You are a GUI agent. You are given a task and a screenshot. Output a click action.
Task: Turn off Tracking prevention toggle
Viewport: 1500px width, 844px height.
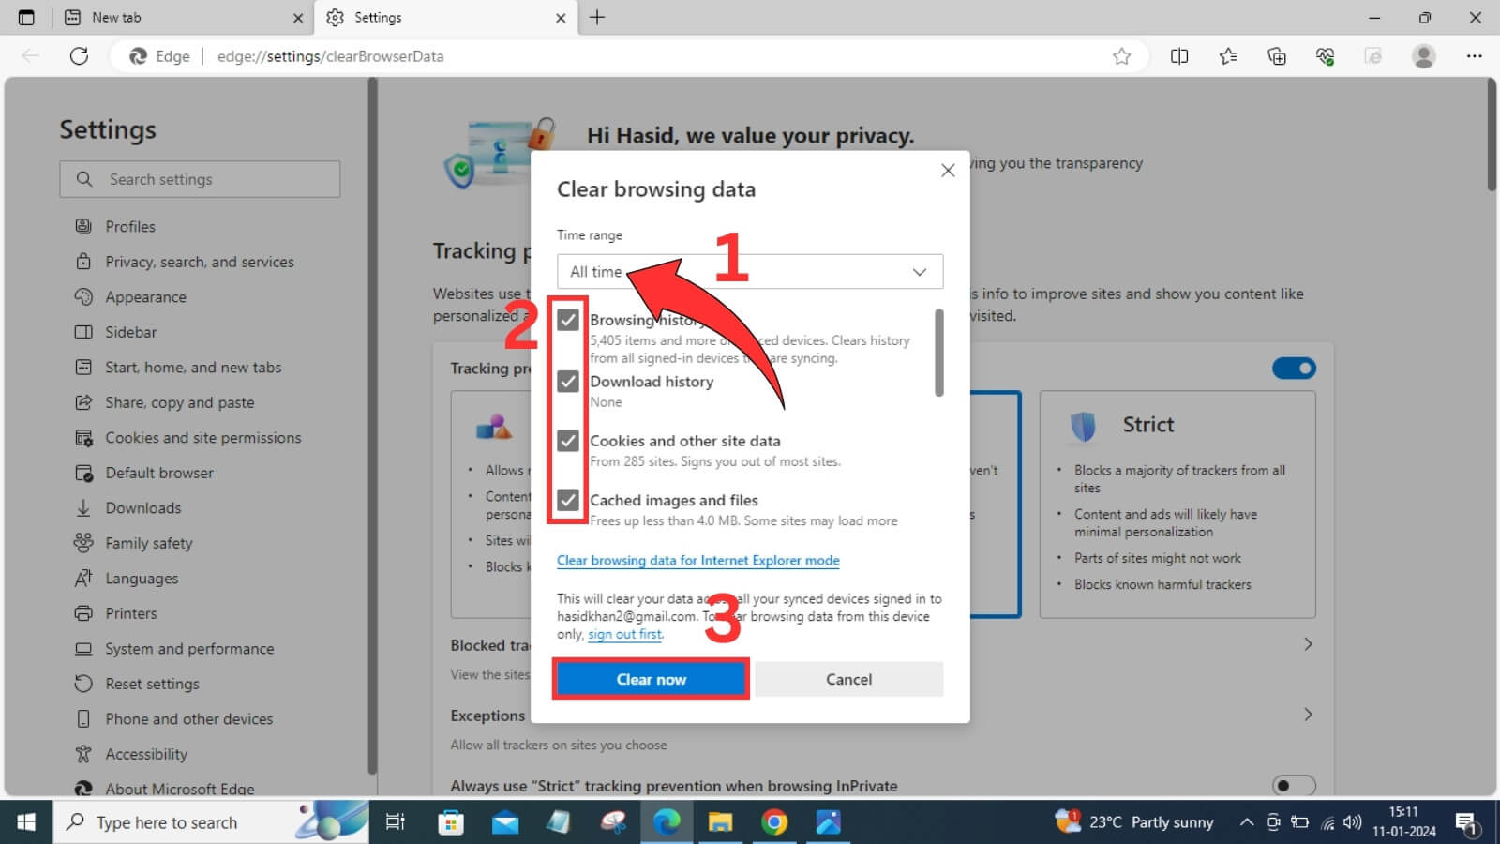(x=1294, y=368)
